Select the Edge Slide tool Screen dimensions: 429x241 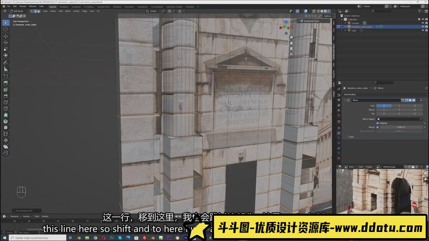(x=5, y=134)
